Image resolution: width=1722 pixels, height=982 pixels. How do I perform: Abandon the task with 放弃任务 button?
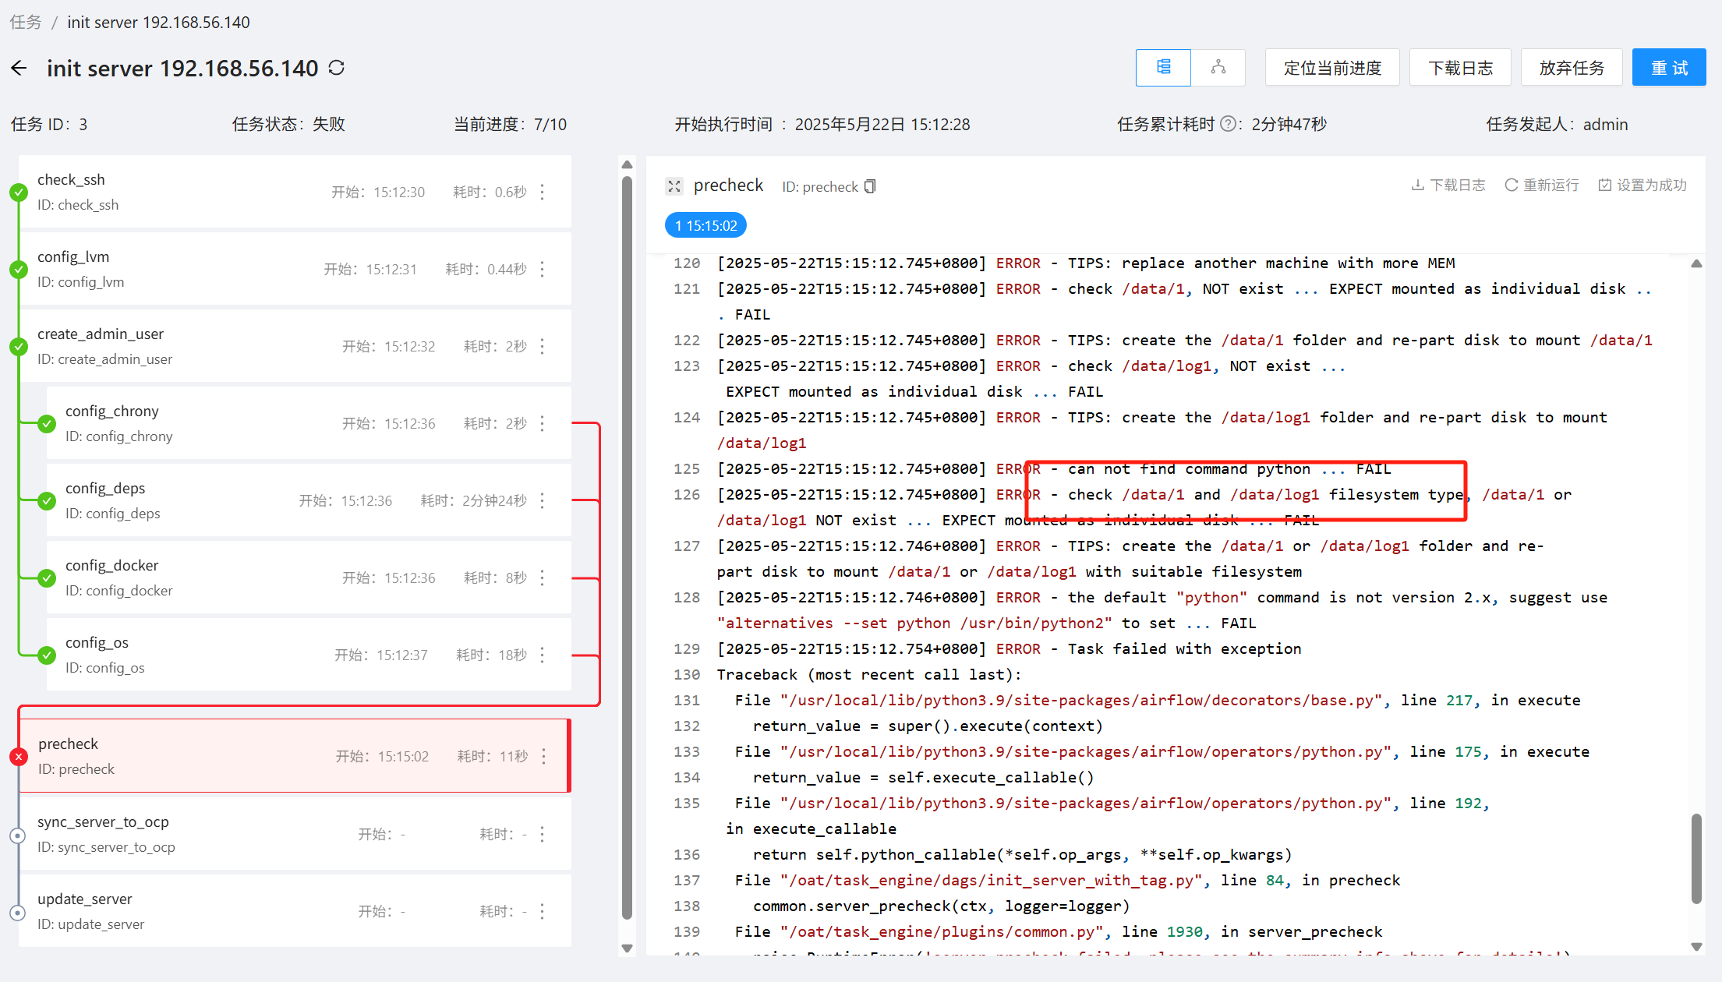[1572, 67]
